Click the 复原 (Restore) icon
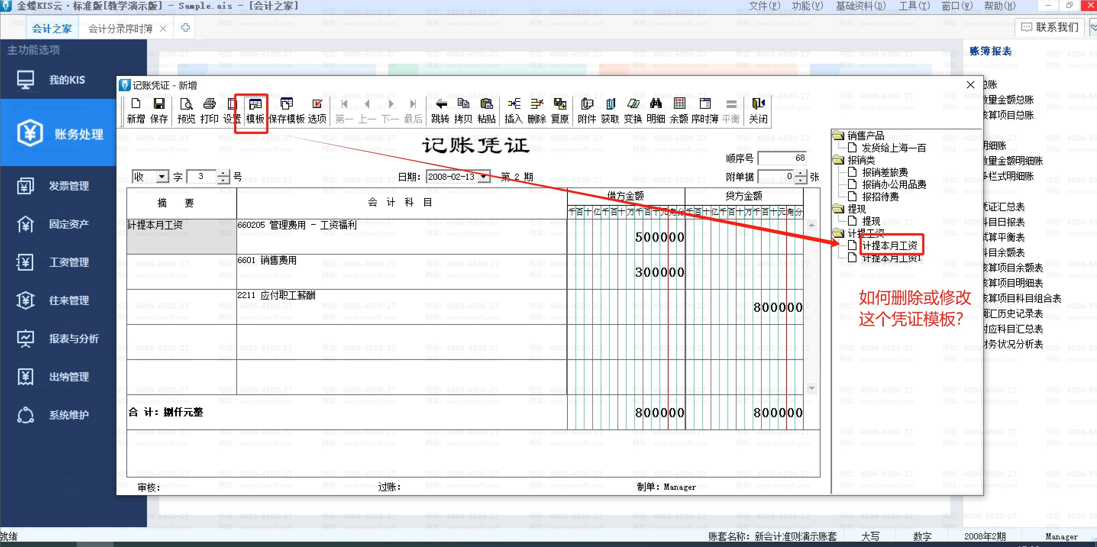The image size is (1097, 547). point(559,111)
